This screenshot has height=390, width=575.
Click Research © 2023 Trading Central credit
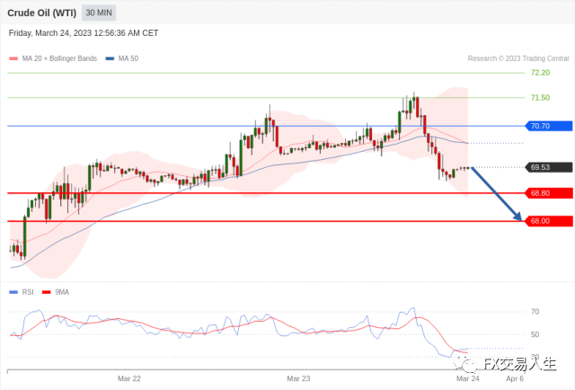pos(518,58)
